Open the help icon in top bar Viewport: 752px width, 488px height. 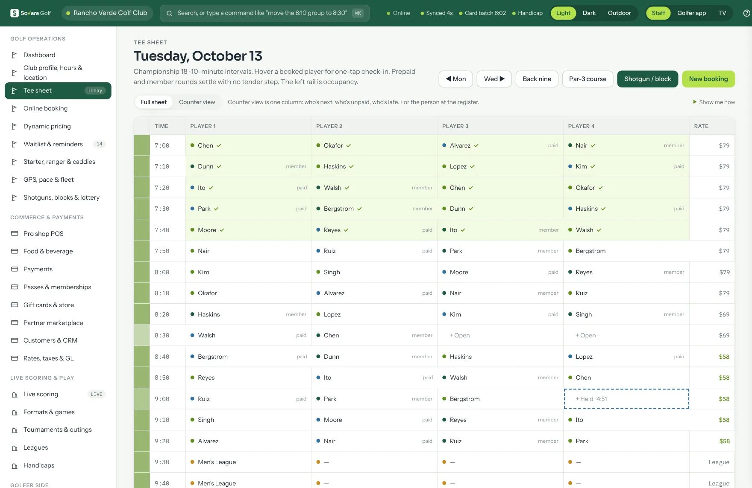(x=747, y=13)
